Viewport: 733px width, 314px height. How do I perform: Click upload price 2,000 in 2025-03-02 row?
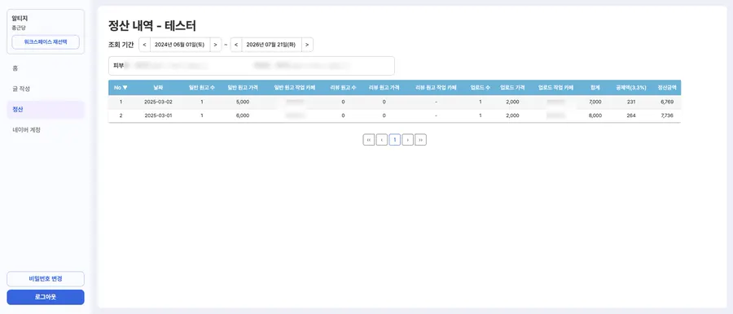click(x=512, y=102)
